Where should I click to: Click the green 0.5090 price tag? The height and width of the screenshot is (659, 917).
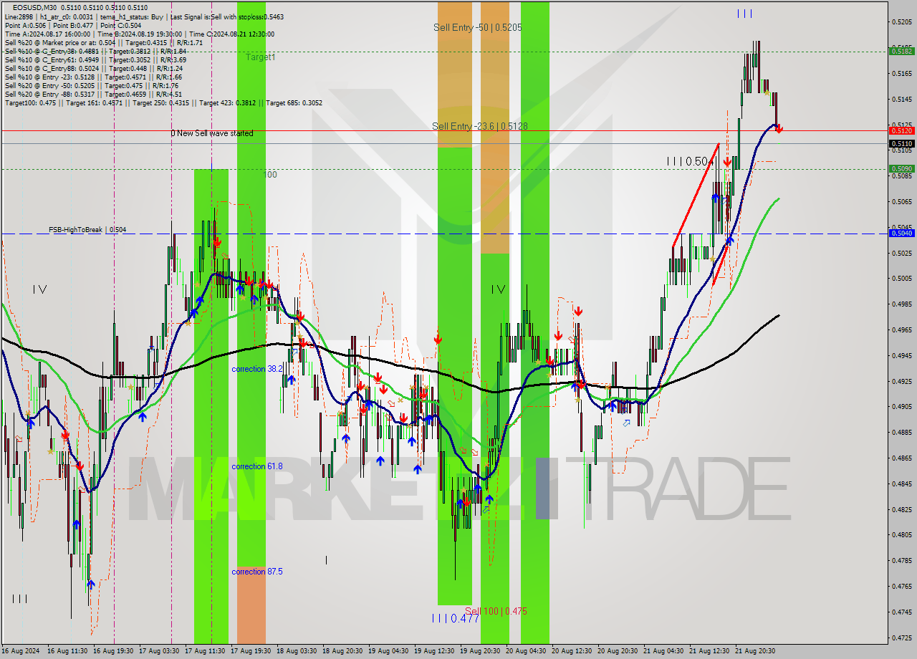[901, 169]
